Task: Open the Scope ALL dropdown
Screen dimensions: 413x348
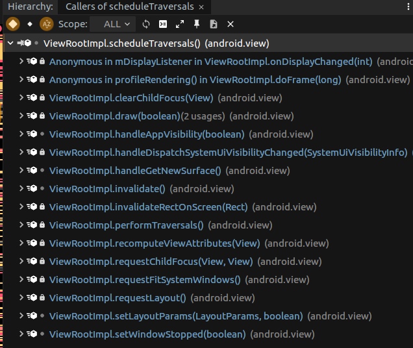Action: pos(116,24)
